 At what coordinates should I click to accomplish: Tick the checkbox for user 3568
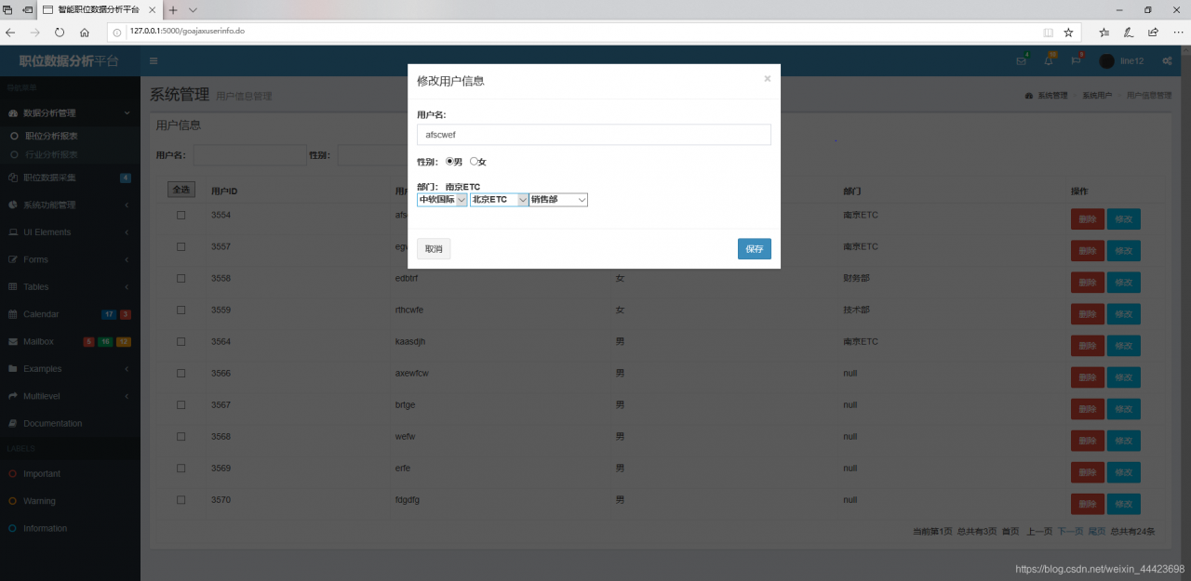pyautogui.click(x=181, y=436)
